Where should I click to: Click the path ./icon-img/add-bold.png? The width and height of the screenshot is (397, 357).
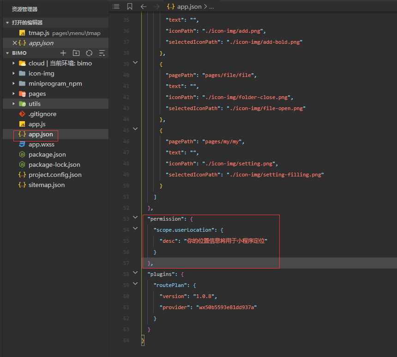click(x=265, y=42)
